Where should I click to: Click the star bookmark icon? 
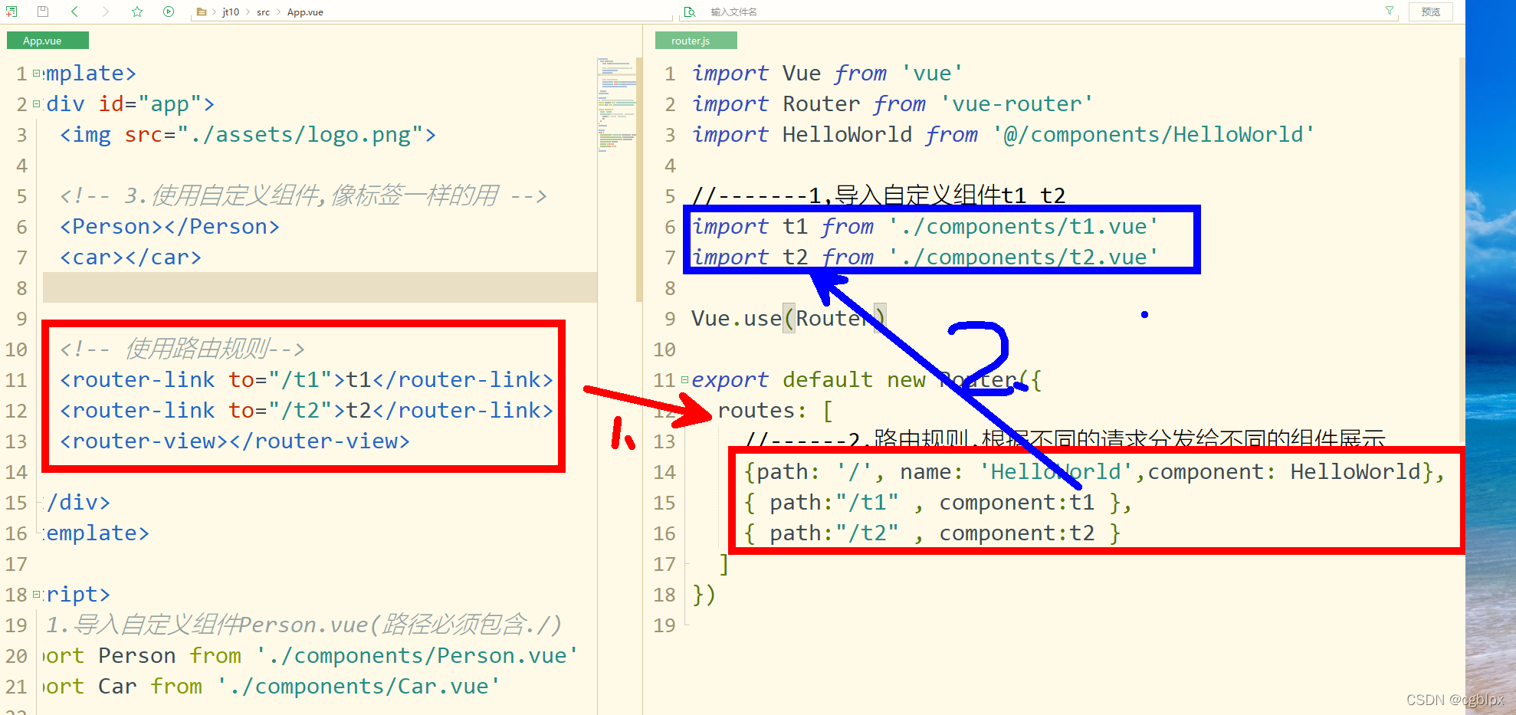[137, 11]
